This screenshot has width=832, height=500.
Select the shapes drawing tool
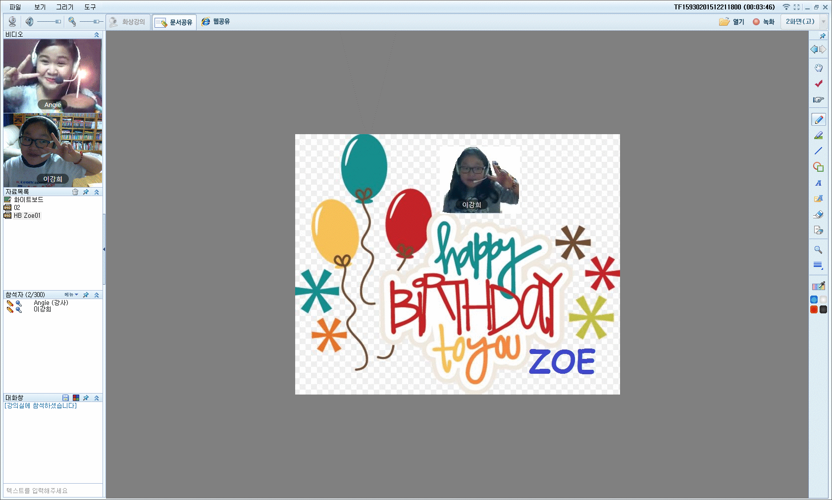(818, 167)
